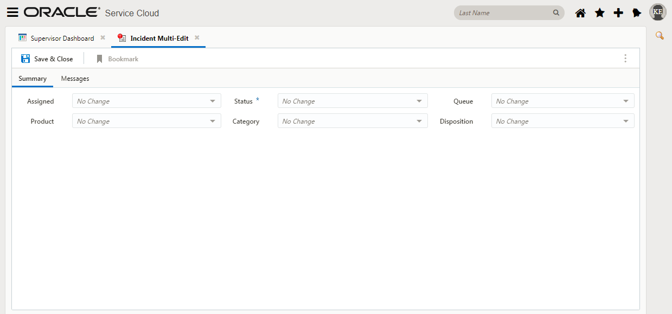Click the Bookmark option on the toolbar

tap(117, 58)
